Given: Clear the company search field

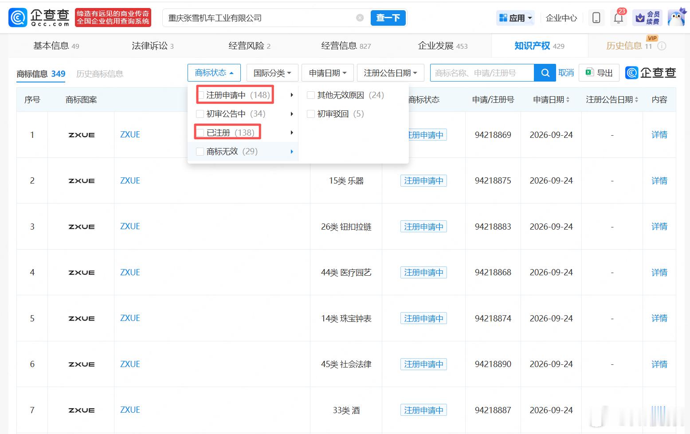Looking at the screenshot, I should tap(360, 18).
